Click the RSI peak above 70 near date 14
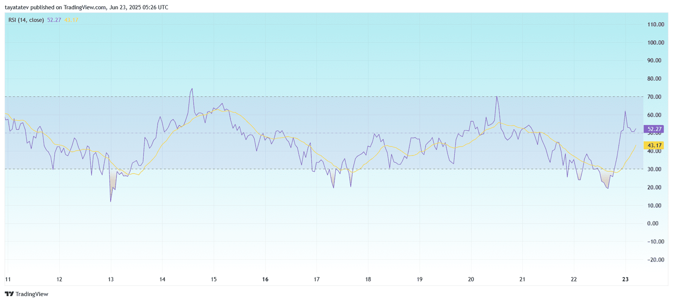Viewport: 673px width, 302px height. tap(192, 89)
